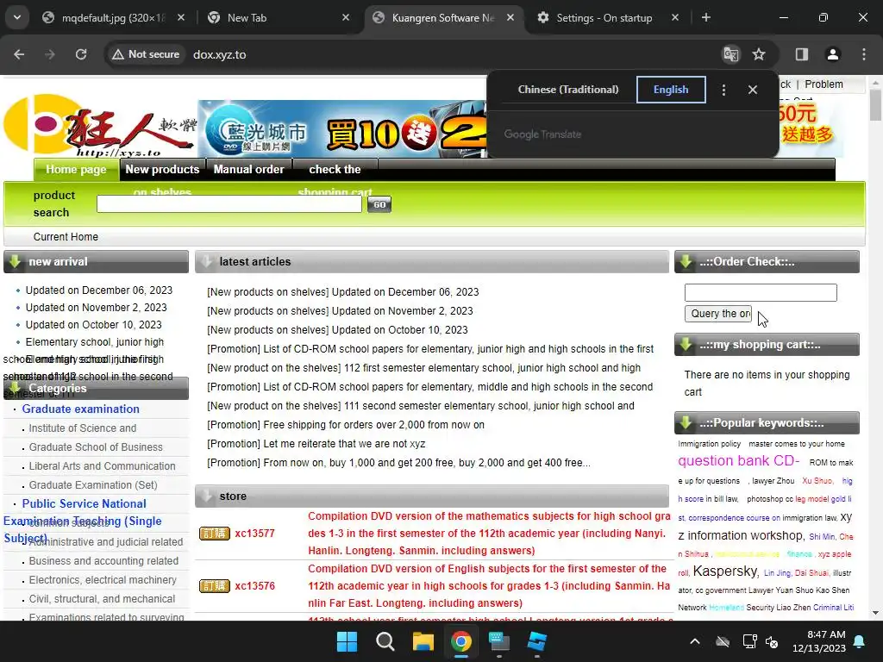Click order icon beside xc13576
The height and width of the screenshot is (662, 883).
pos(215,586)
